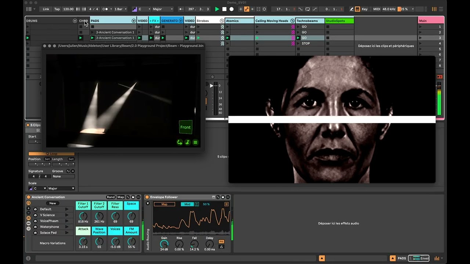Click the Beam window menu list icon
Screen dimensions: 470x264
195,142
